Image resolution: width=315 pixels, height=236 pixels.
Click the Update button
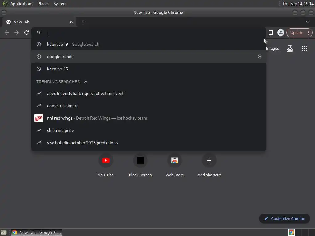297,33
